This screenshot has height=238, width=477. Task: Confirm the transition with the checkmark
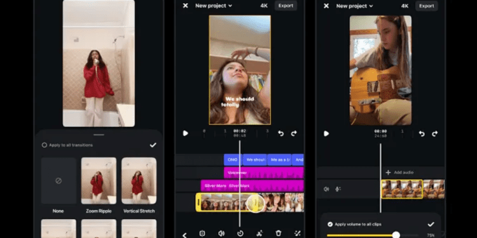click(x=153, y=145)
